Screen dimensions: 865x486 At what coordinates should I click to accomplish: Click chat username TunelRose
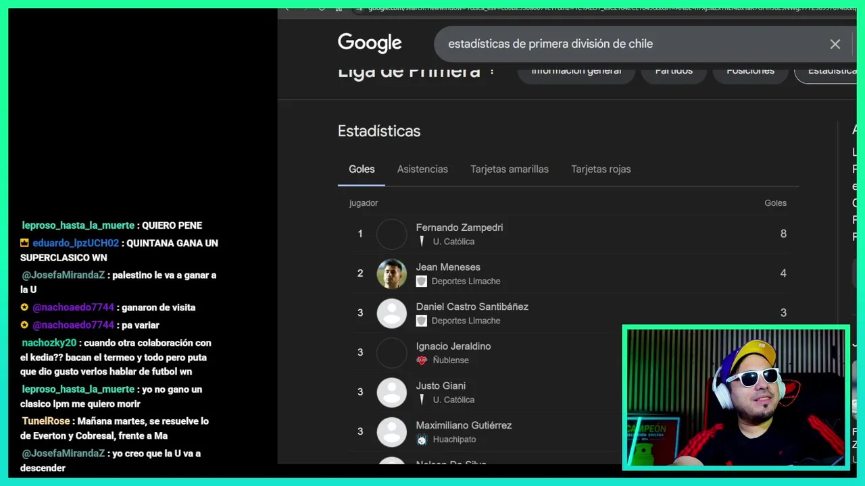point(46,421)
